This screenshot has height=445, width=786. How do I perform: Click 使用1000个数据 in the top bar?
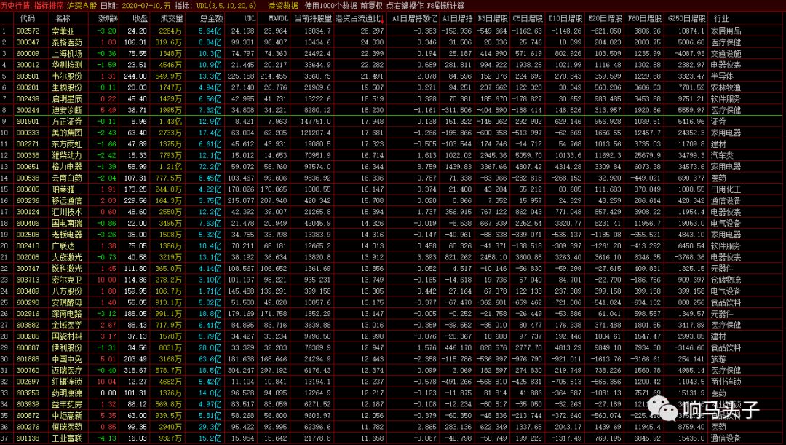pos(331,6)
